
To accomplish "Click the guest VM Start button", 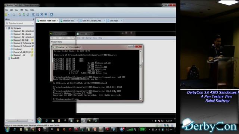I will pos(39,120).
